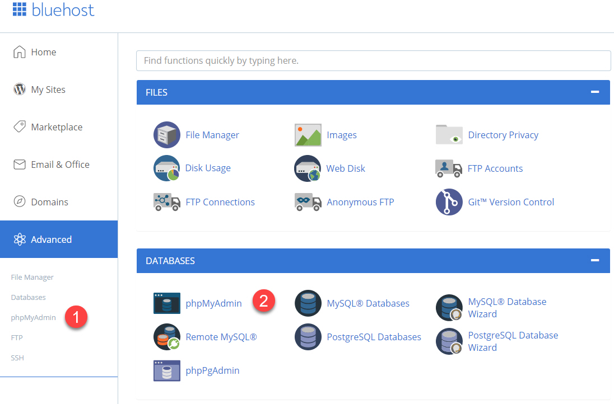Click the phpMyAdmin icon in Databases

(167, 303)
